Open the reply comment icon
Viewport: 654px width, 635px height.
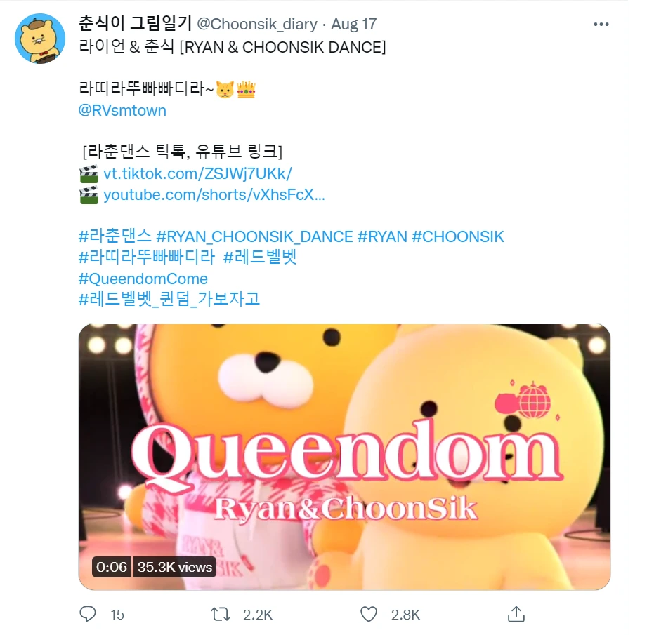click(88, 614)
